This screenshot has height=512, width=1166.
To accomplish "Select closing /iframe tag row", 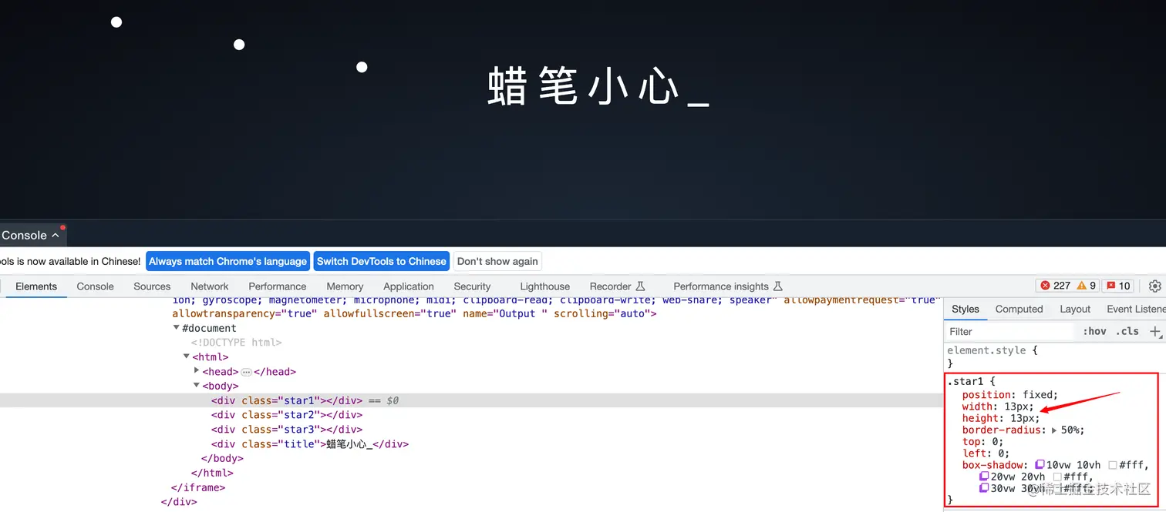I will point(198,487).
